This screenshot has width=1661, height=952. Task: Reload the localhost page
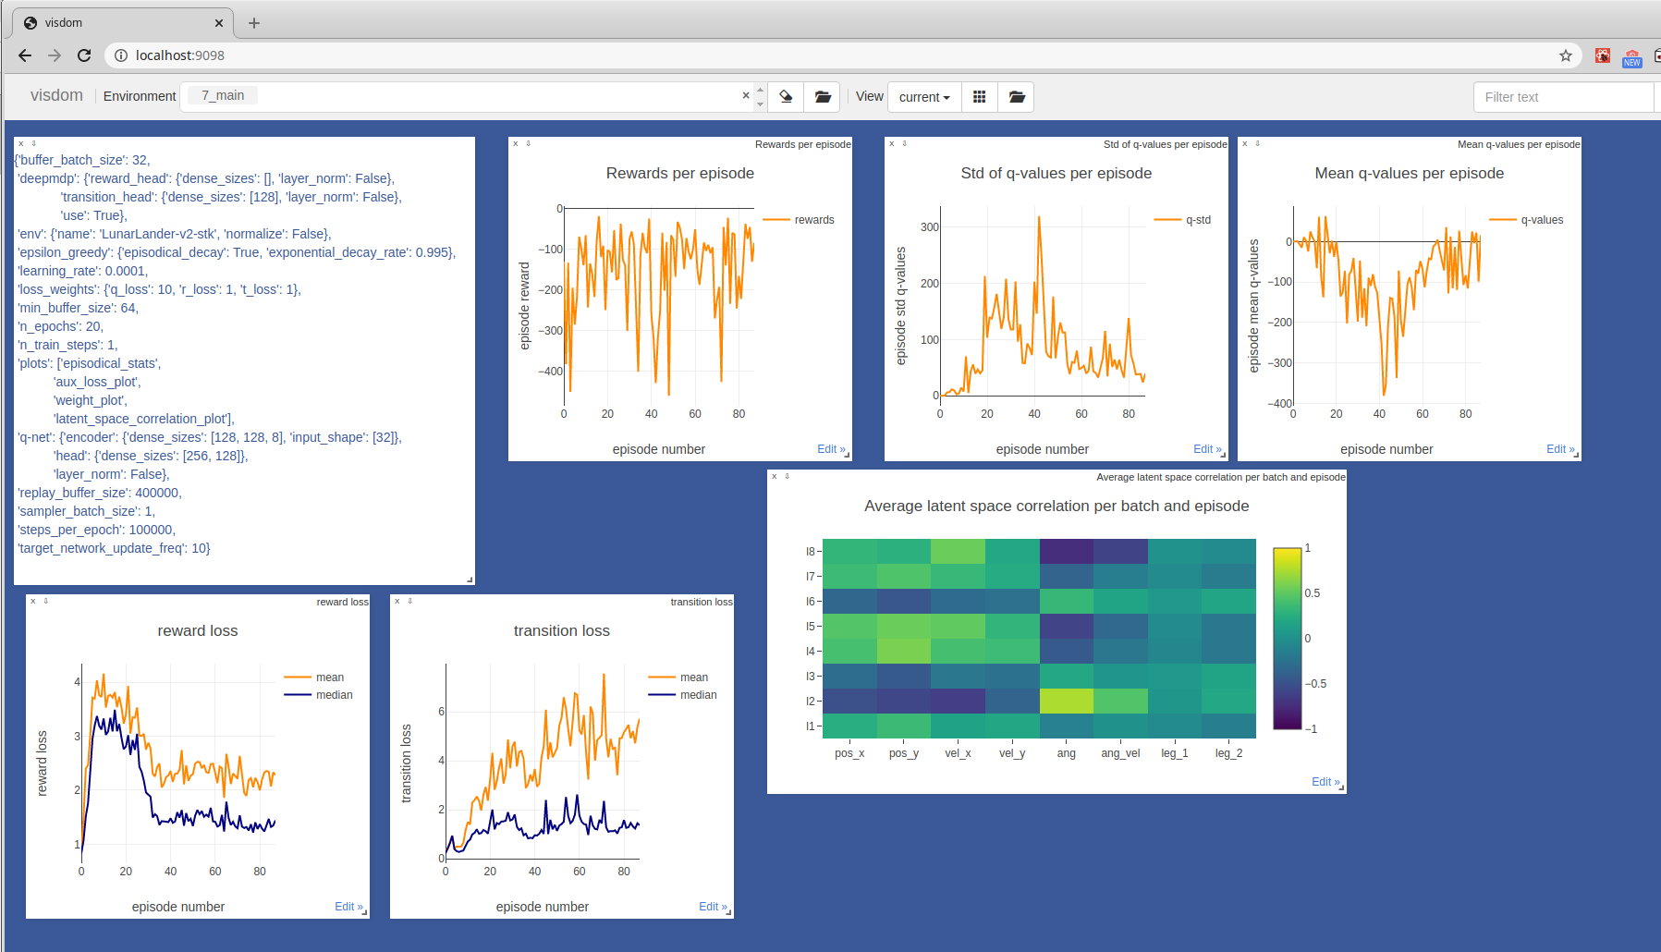[x=84, y=55]
